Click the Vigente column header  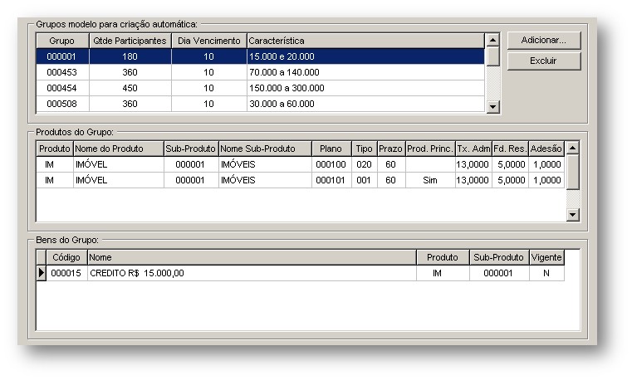546,257
